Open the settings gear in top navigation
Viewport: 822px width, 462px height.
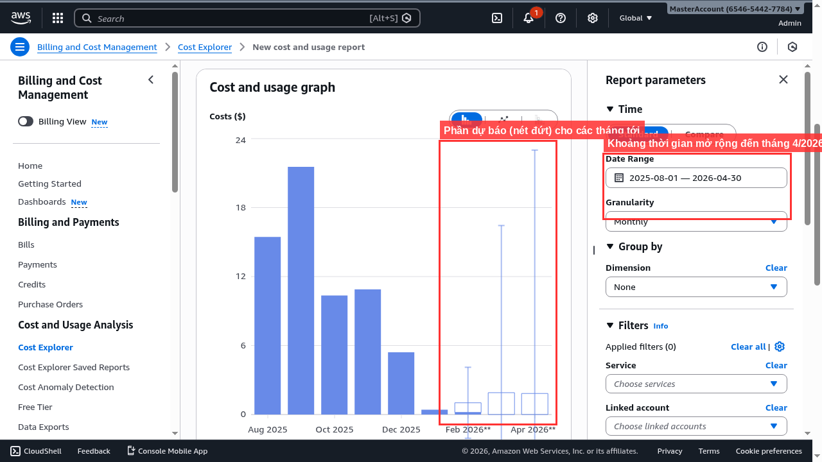point(592,17)
